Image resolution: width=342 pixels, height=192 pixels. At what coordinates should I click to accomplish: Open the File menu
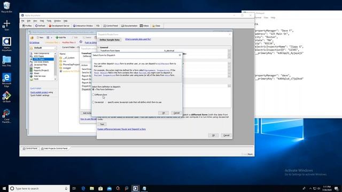[x=22, y=21]
